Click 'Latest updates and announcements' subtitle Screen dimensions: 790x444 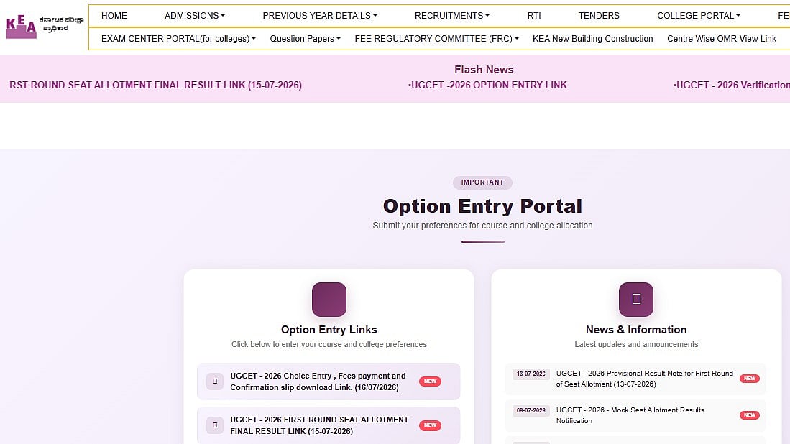636,344
